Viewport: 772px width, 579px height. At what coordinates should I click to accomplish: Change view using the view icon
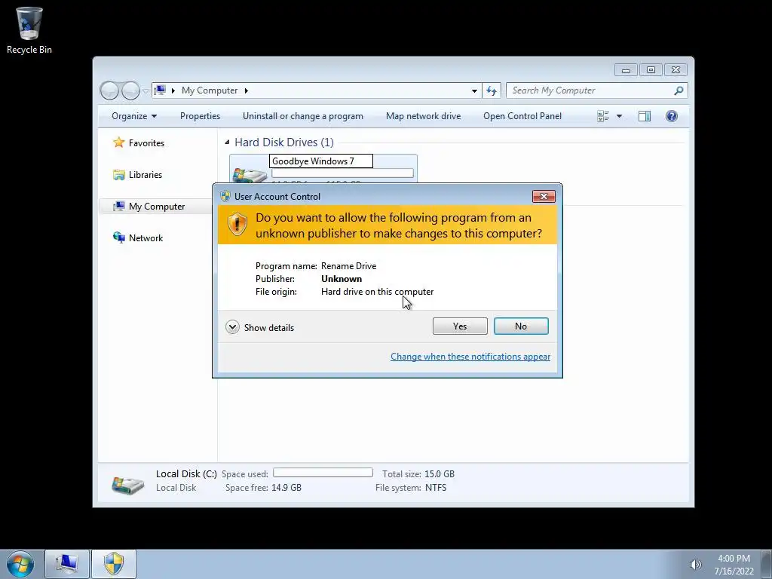click(x=603, y=116)
